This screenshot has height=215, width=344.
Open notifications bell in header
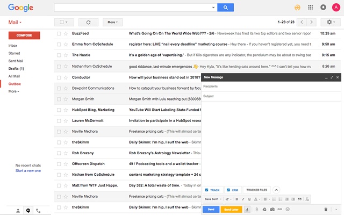click(323, 8)
